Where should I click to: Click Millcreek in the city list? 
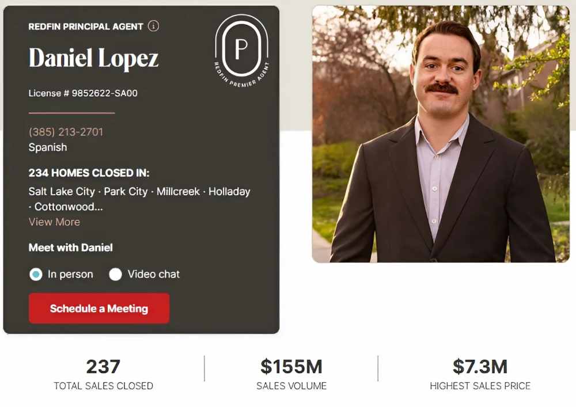click(x=177, y=191)
